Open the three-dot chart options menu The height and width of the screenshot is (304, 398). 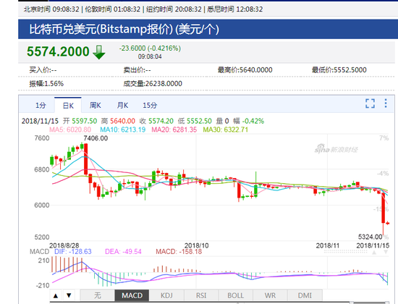coord(386,104)
